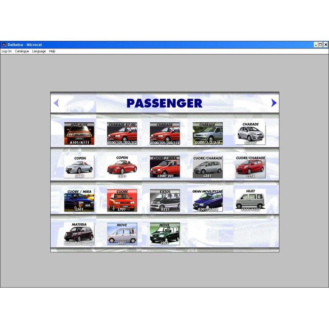Screen dimensions: 329x329
Task: Open the Applause A101/A111 catalogue
Action: pos(79,133)
